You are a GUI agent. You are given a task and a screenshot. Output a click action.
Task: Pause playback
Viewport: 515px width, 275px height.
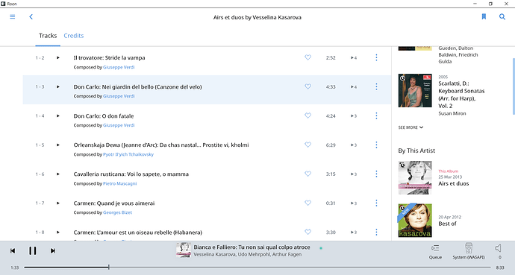click(33, 250)
